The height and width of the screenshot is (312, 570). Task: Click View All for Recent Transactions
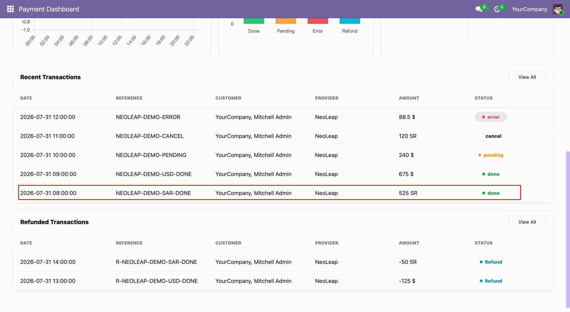coord(527,77)
